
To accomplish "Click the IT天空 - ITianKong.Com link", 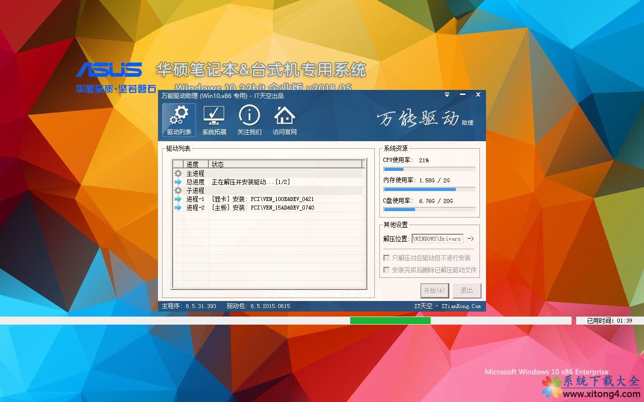I will tap(447, 306).
